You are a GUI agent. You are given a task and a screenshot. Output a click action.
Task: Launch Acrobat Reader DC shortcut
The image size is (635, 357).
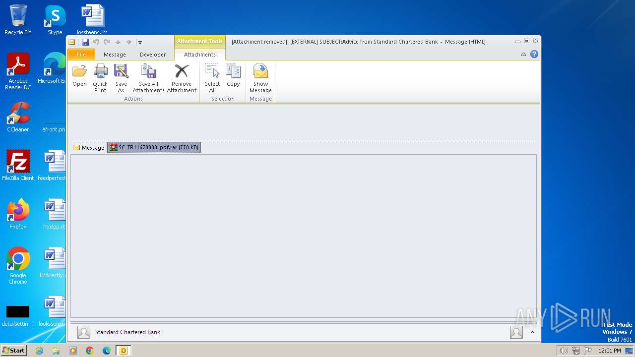(x=18, y=72)
